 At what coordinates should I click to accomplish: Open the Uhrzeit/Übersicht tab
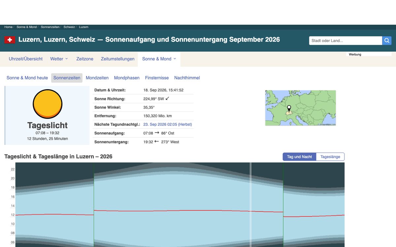pyautogui.click(x=26, y=59)
